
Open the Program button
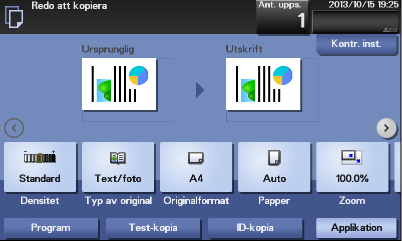51,227
